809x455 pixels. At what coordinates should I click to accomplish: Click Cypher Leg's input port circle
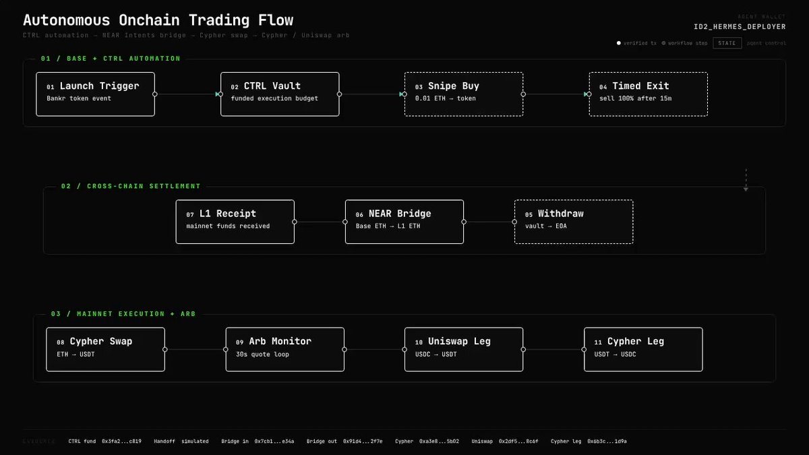[x=585, y=349]
